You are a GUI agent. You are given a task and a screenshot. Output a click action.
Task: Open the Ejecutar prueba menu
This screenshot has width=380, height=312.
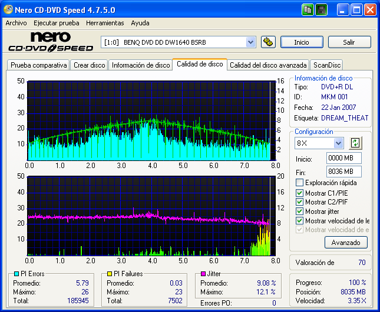click(x=54, y=23)
